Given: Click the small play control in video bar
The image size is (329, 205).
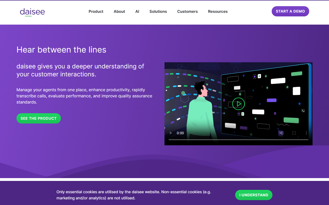Looking at the screenshot, I should [171, 133].
